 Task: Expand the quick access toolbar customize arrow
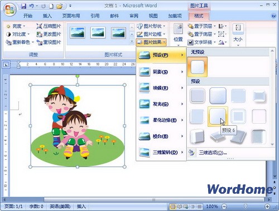click(70, 6)
